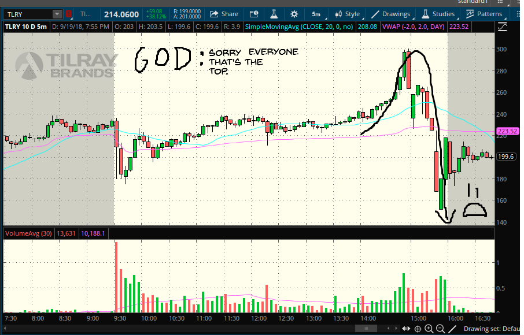This screenshot has width=524, height=335.
Task: Open the Studies menu
Action: (x=439, y=14)
